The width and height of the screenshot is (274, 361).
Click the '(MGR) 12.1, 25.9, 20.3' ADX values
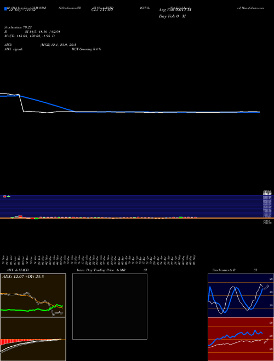[x=58, y=45]
